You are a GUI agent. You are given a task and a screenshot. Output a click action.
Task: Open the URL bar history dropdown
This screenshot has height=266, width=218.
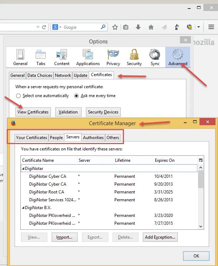click(x=38, y=27)
